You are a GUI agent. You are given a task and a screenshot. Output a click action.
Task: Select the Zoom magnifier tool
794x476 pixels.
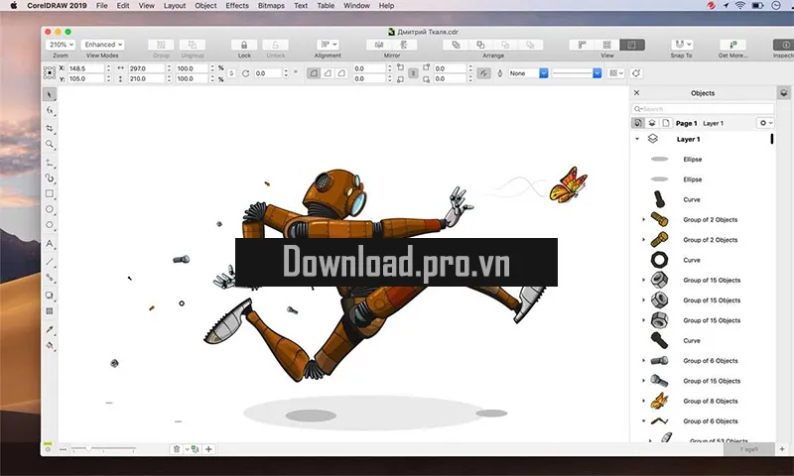49,144
